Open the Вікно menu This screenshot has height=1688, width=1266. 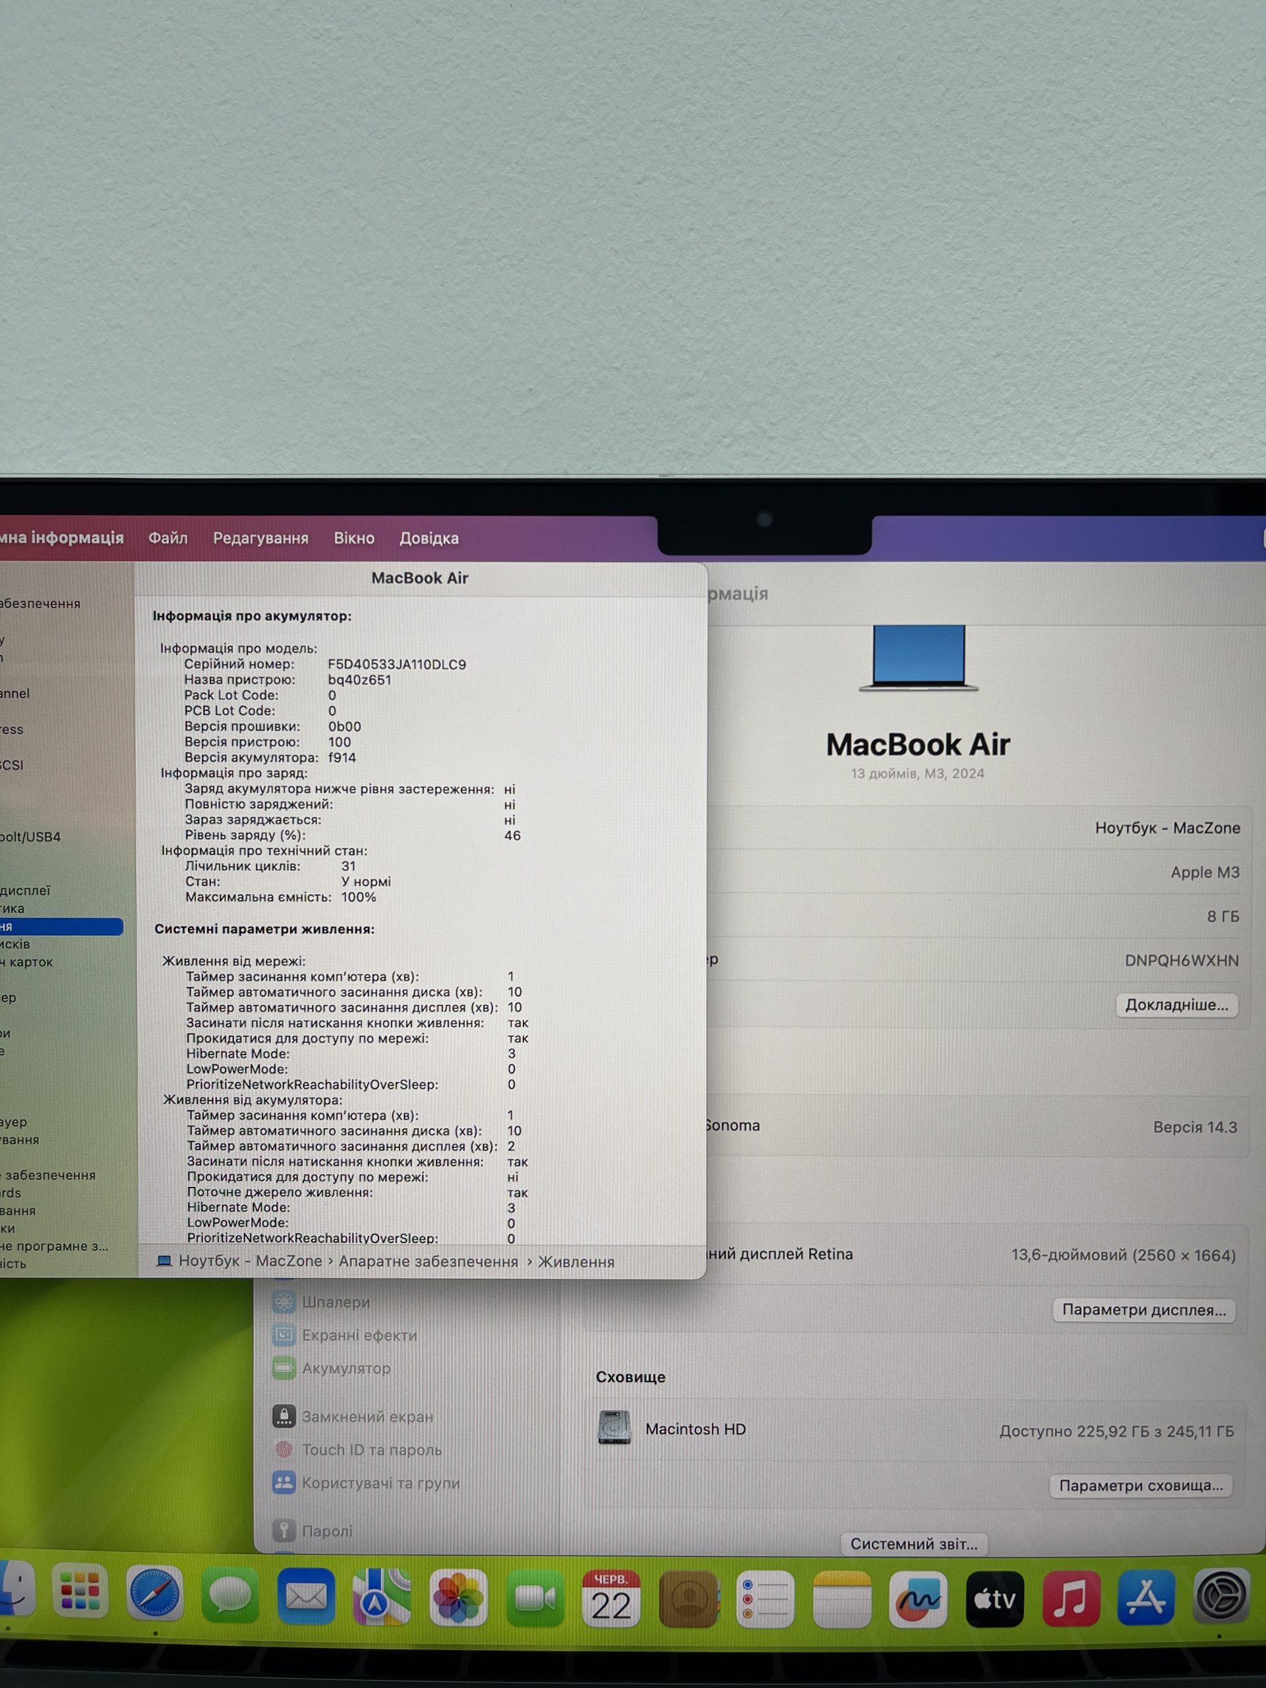click(x=354, y=538)
